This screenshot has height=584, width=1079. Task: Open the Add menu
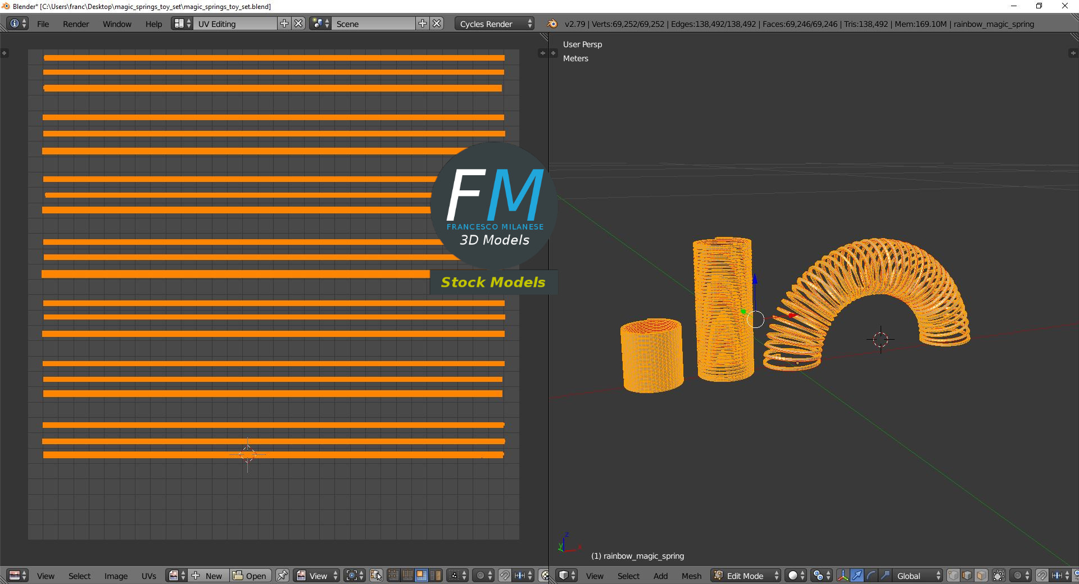[660, 576]
